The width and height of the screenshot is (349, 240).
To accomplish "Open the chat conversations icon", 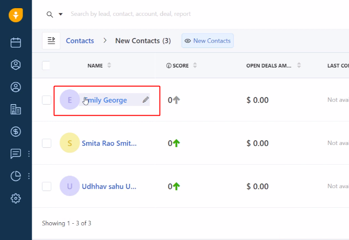I will pos(16,154).
